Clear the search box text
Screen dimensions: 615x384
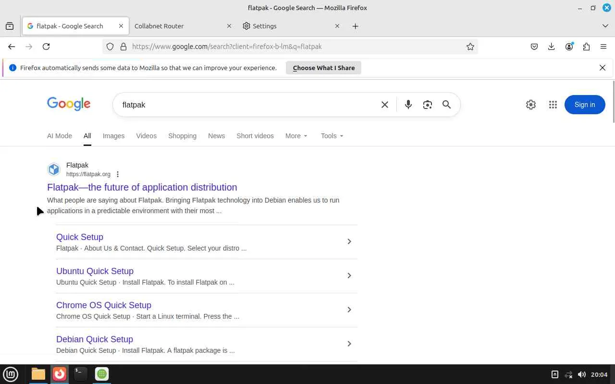tap(384, 105)
